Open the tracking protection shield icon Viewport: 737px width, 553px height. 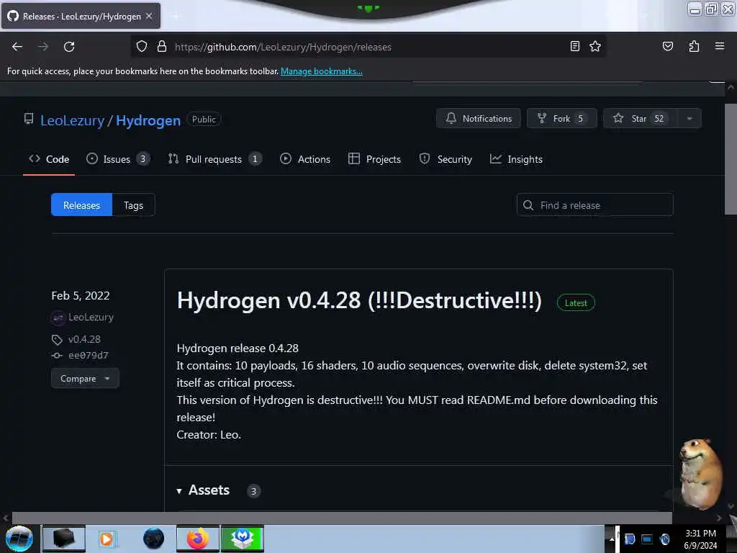coord(142,47)
